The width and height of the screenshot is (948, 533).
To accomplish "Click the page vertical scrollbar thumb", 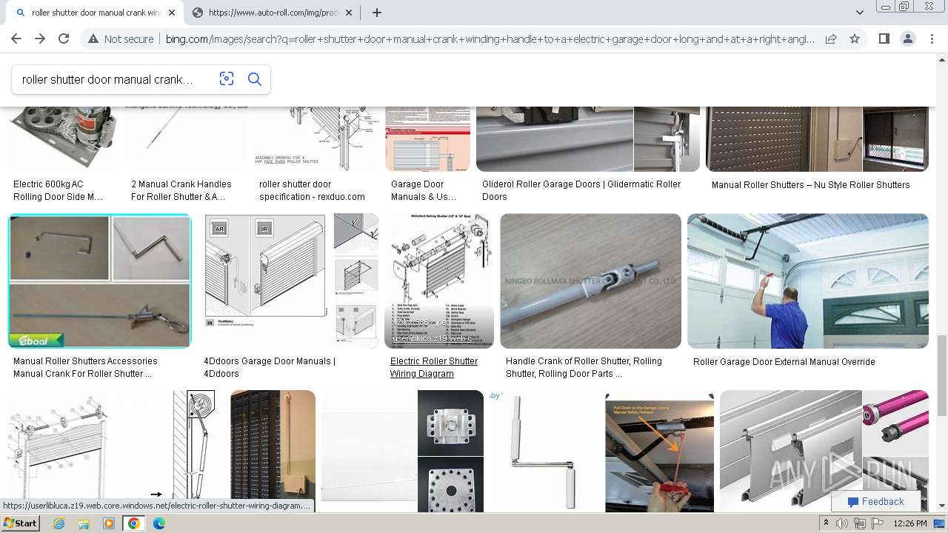I will pos(942,375).
